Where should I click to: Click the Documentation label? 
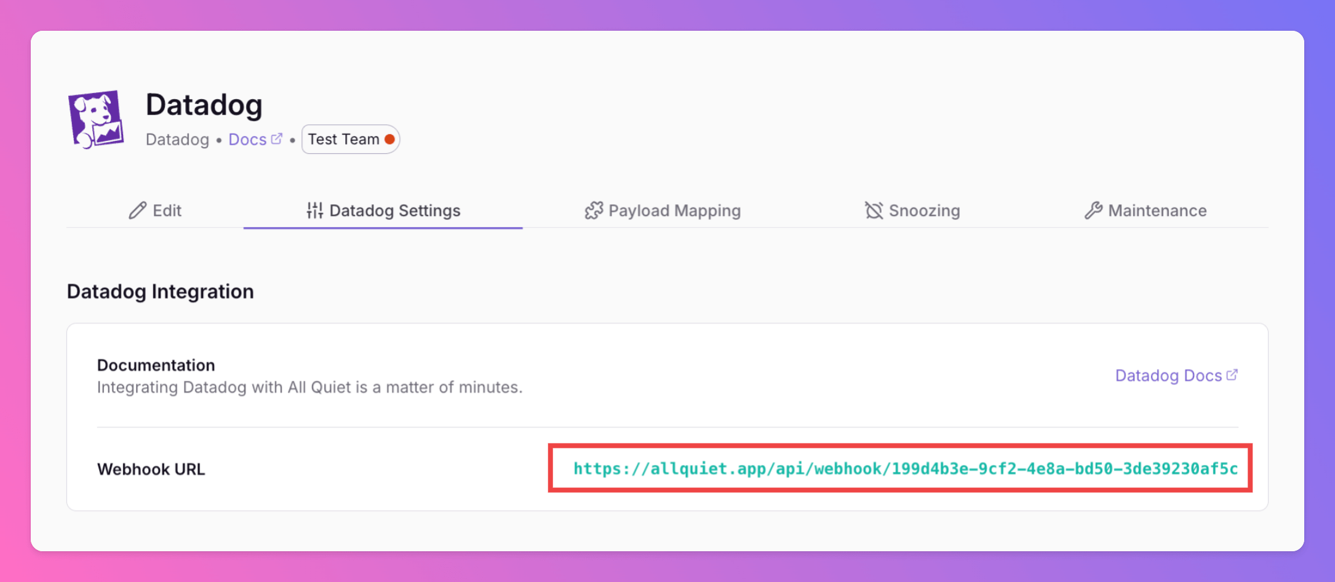click(x=156, y=365)
